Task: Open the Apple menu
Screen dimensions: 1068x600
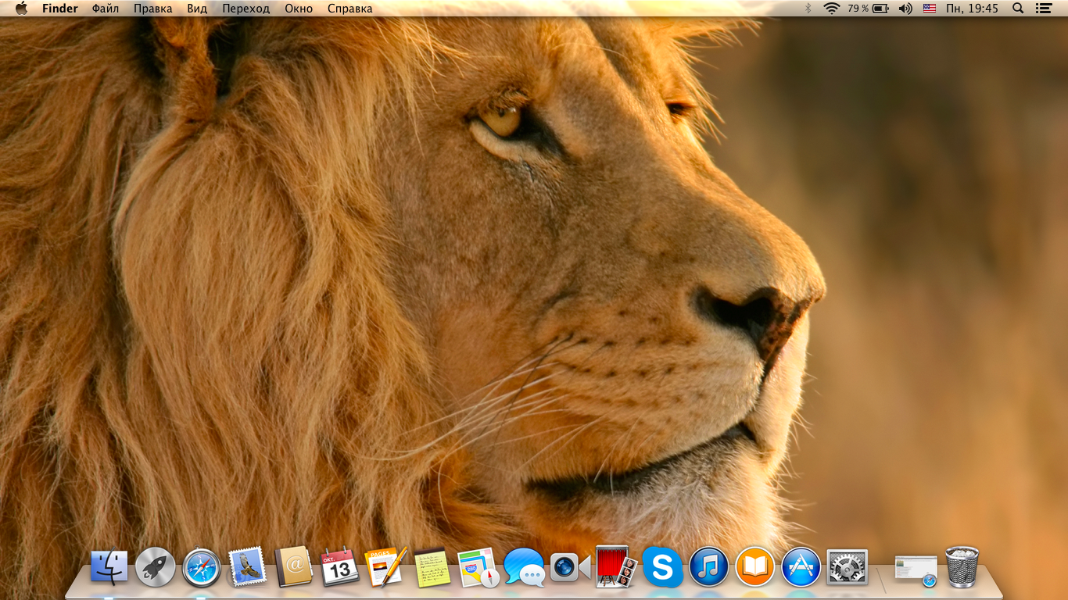Action: click(21, 9)
